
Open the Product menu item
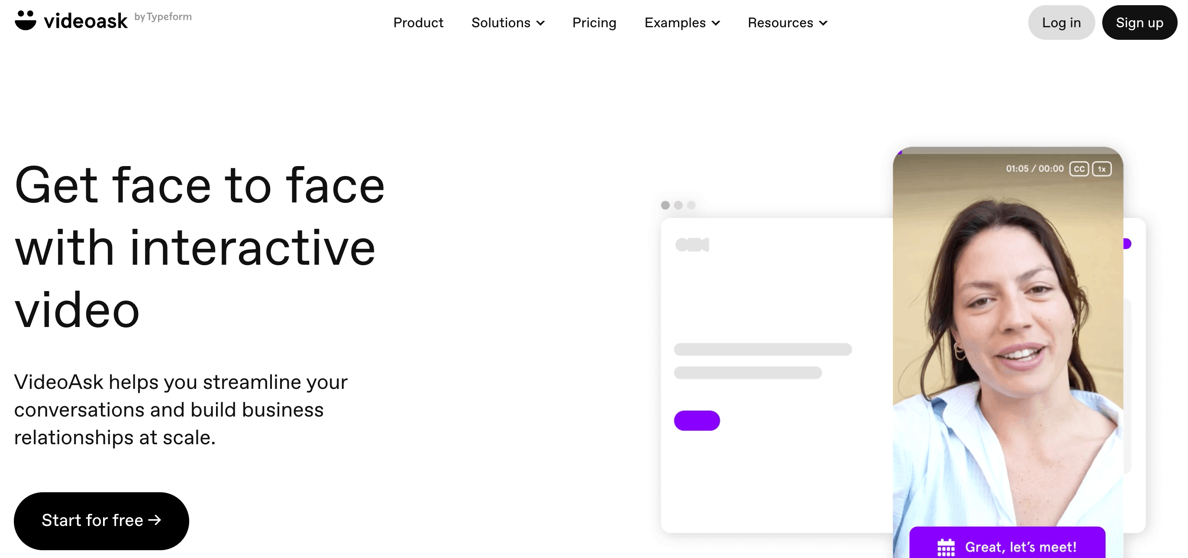click(x=418, y=22)
